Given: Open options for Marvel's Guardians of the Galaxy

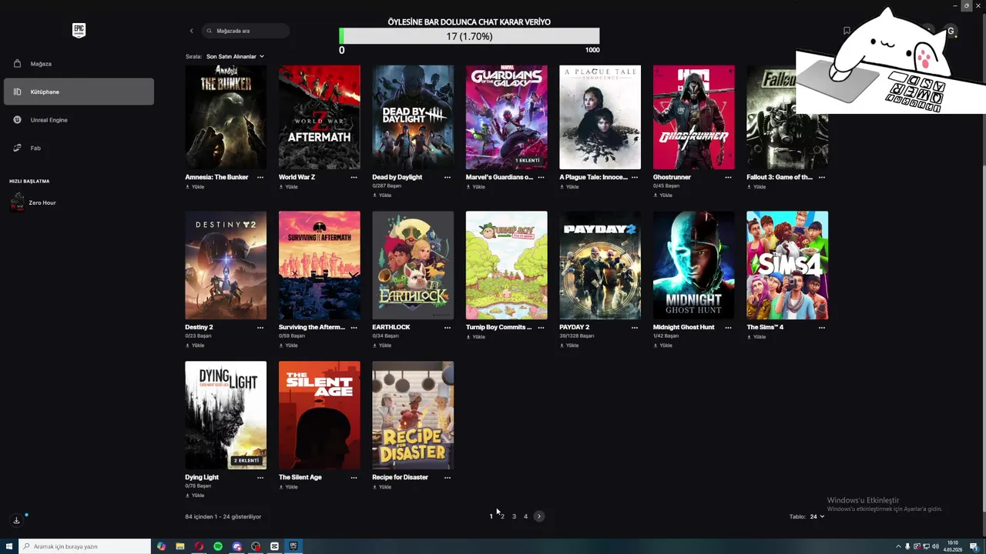Looking at the screenshot, I should pos(541,177).
